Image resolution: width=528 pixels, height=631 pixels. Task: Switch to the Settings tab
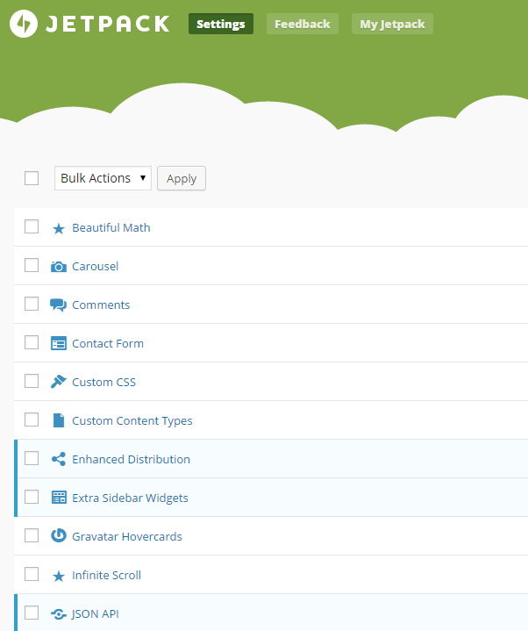(221, 24)
